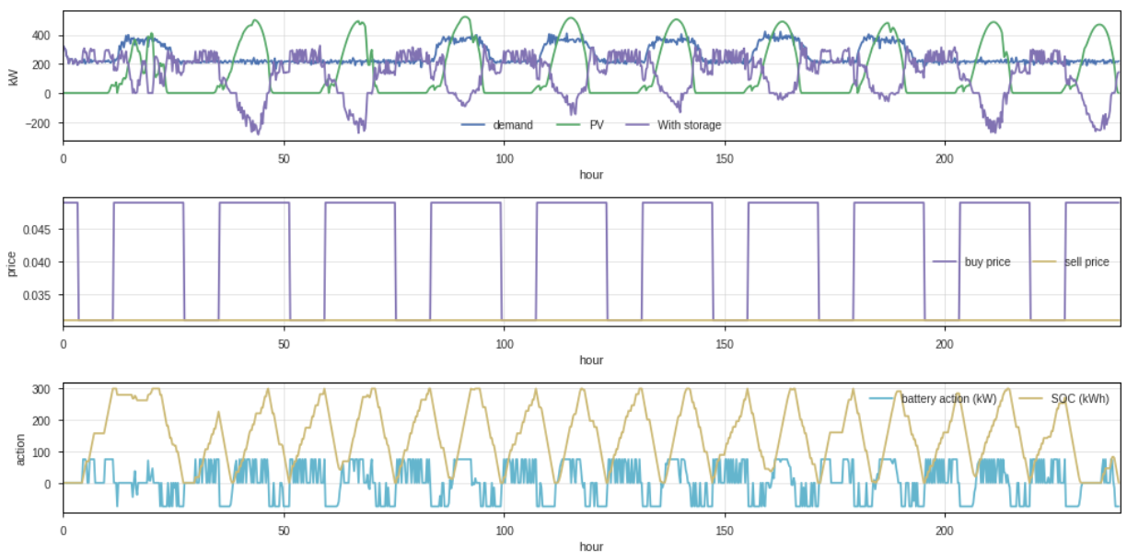Viewport: 1139px width, 560px height.
Task: Click the purple swatch beside With storage
Action: pos(637,125)
